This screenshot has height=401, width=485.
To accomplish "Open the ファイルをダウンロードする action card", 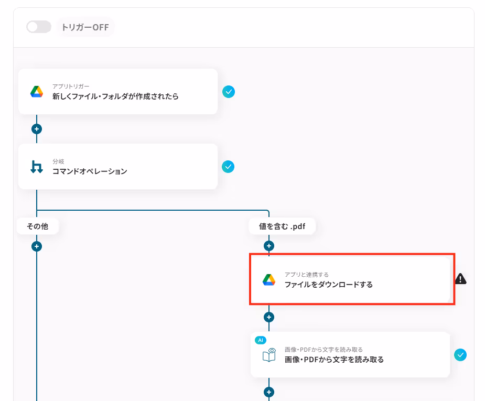I will pos(350,279).
